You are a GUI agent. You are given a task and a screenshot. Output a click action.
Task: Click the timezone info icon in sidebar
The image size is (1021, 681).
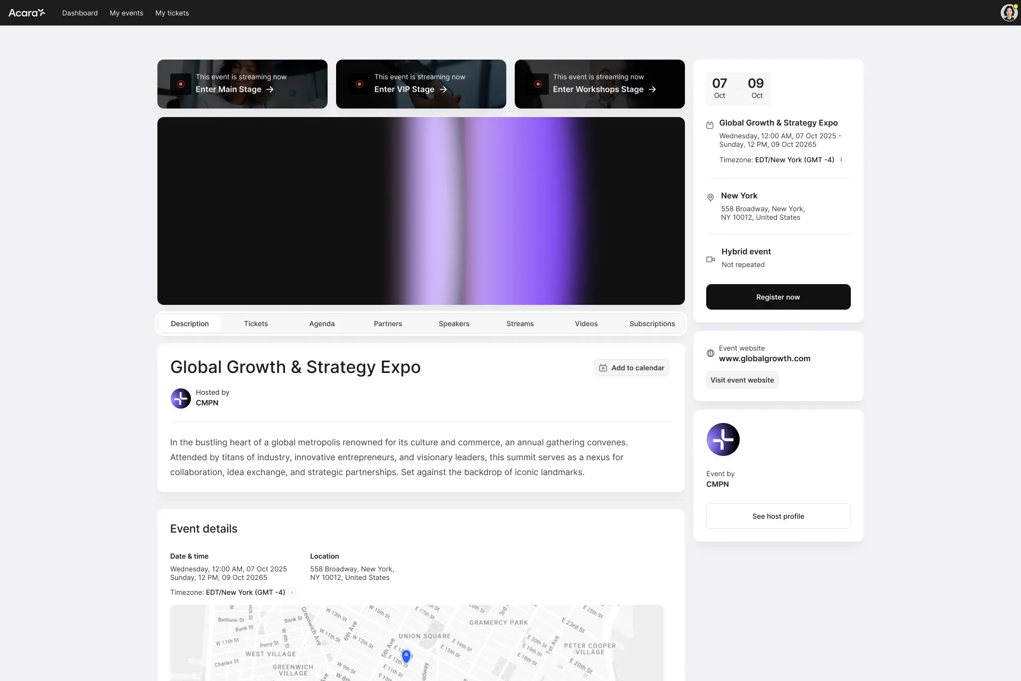pyautogui.click(x=841, y=160)
